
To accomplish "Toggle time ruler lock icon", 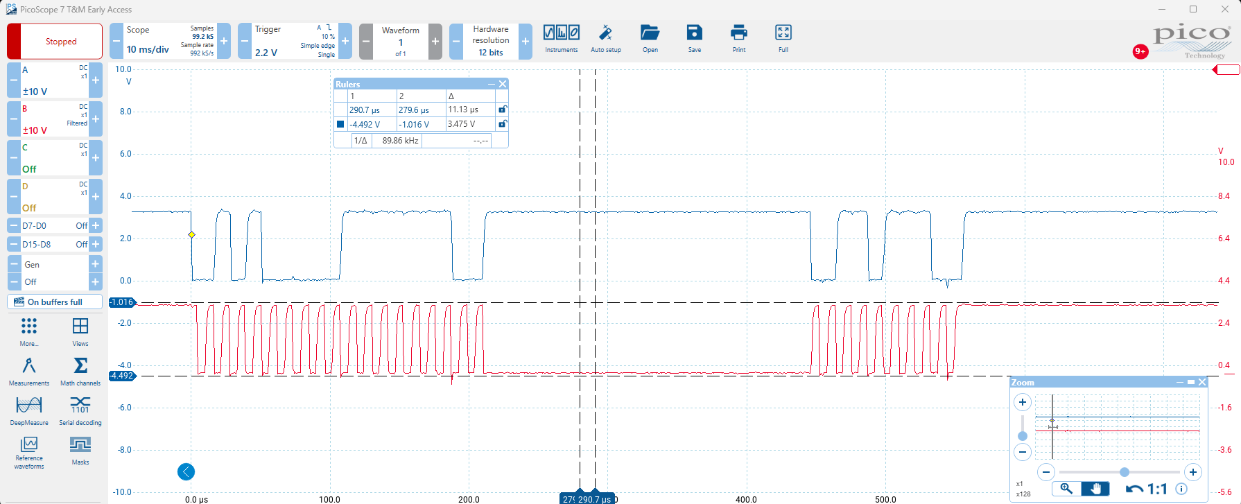I will click(503, 110).
